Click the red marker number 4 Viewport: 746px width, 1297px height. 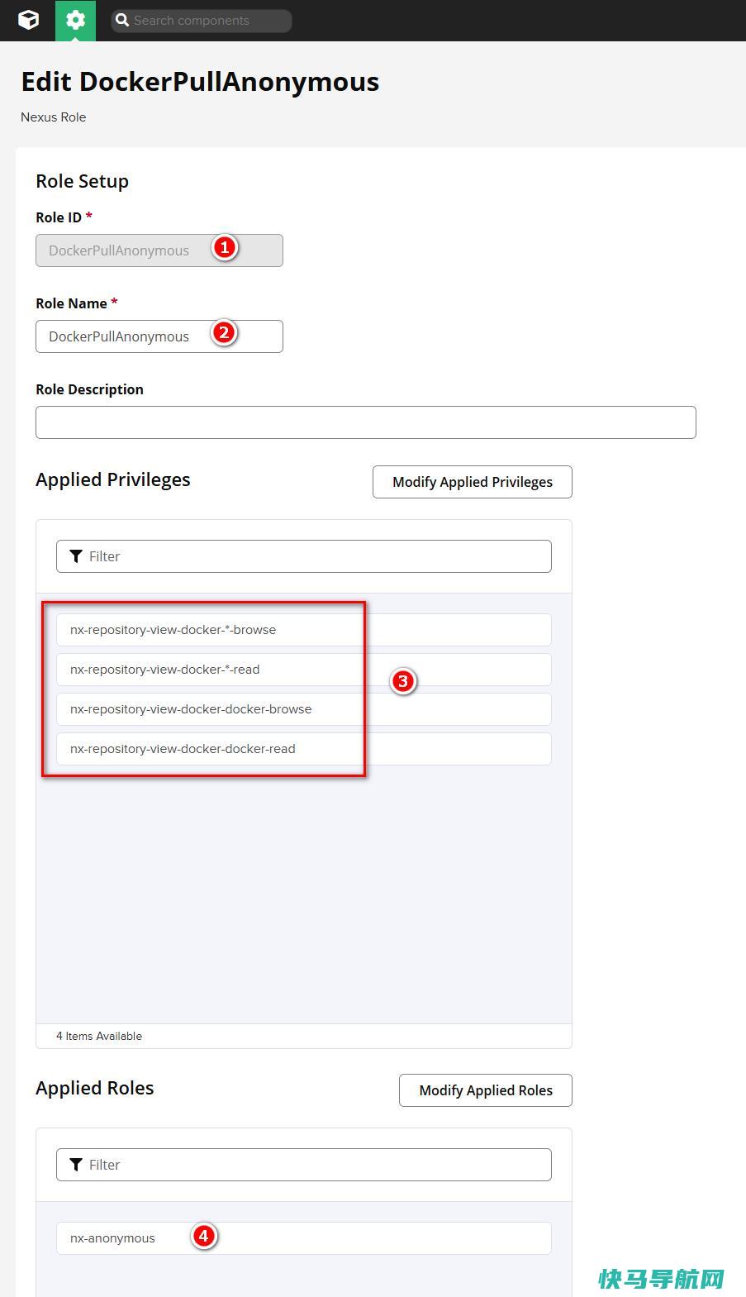[203, 1237]
